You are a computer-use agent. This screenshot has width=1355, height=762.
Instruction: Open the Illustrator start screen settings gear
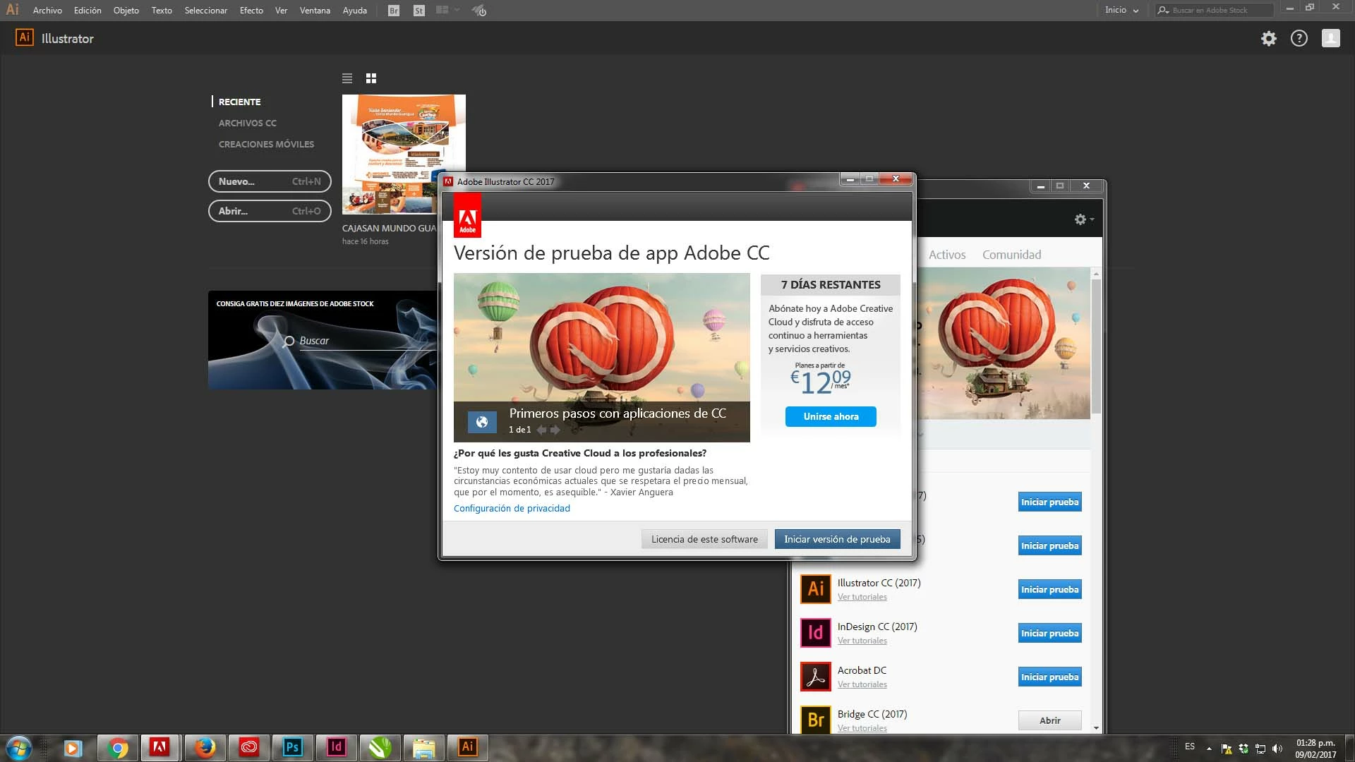[x=1269, y=39]
